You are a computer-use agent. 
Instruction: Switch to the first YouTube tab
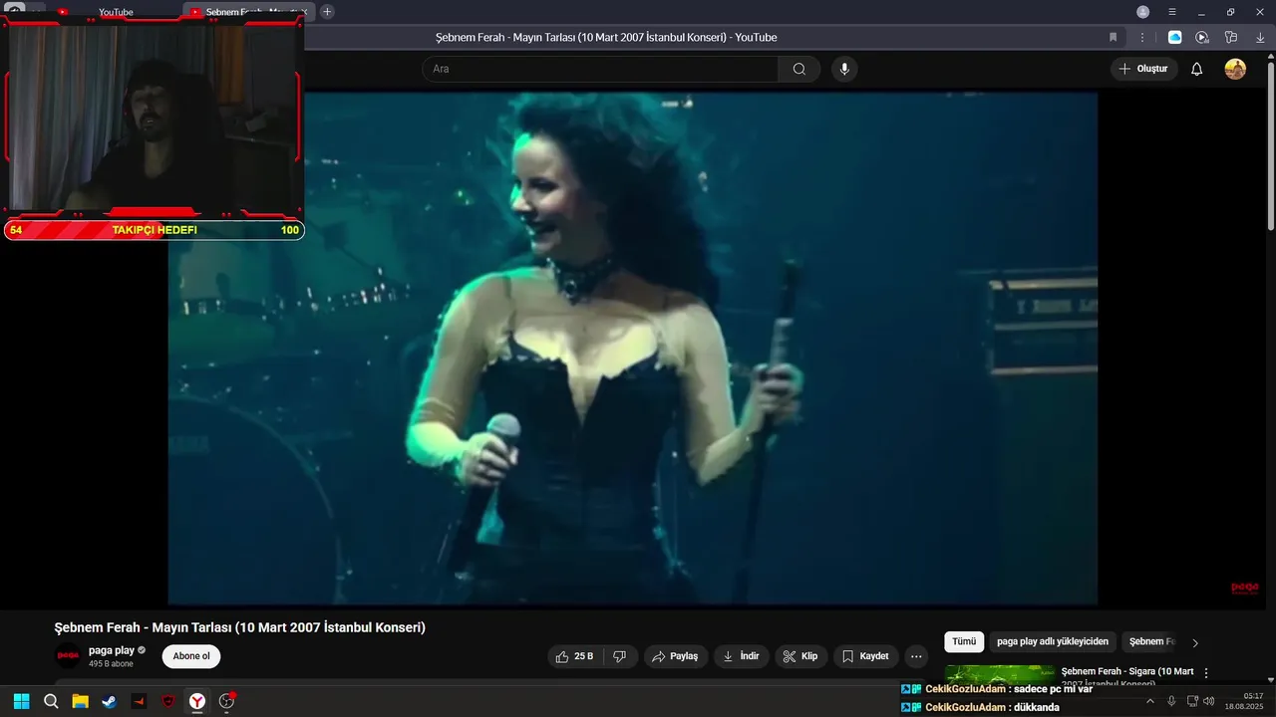[115, 12]
